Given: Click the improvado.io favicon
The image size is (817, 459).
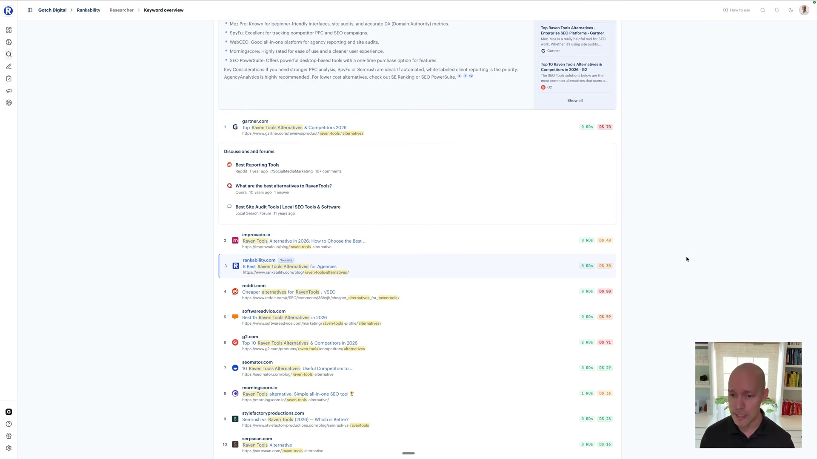Looking at the screenshot, I should tap(235, 241).
